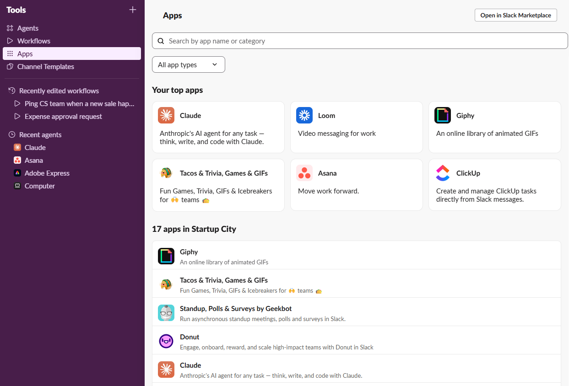Click the Tacos & Trivia logo in top apps card
569x386 pixels.
pyautogui.click(x=166, y=173)
